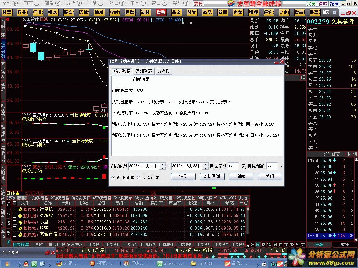Check the checkbox for 送转 row

click(x=15, y=228)
